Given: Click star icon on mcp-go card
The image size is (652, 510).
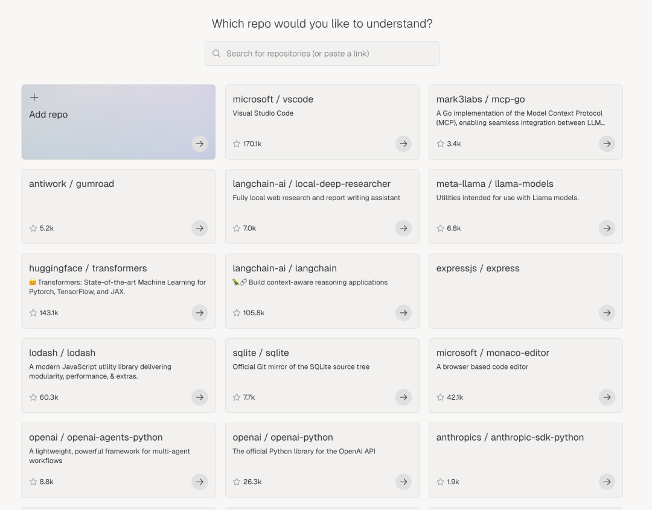Looking at the screenshot, I should (440, 143).
